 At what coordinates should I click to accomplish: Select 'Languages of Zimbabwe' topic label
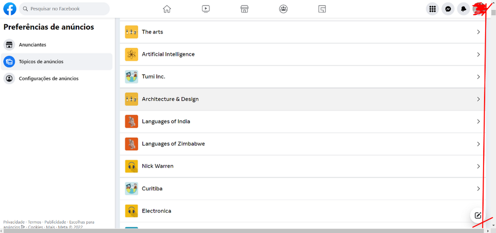pos(173,144)
